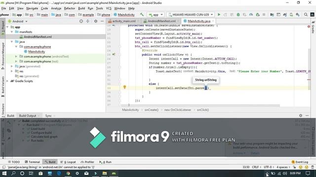
Task: Open the volume control in system tray
Action: (285, 173)
